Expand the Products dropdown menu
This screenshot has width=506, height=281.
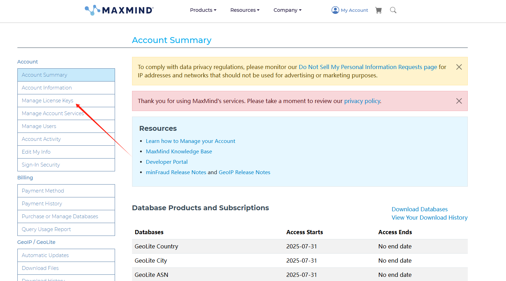coord(203,10)
